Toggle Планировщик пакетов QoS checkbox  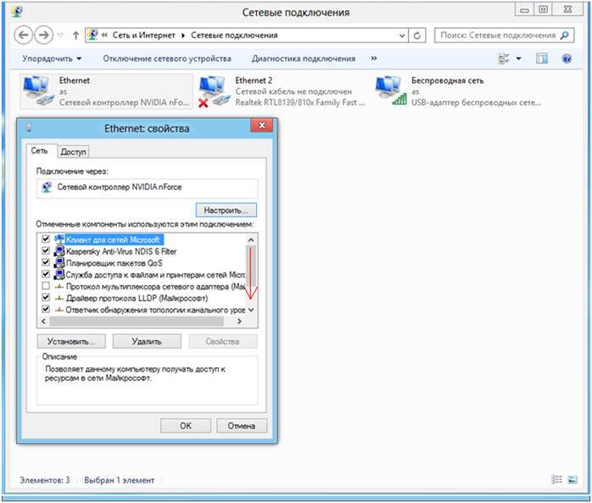[46, 262]
